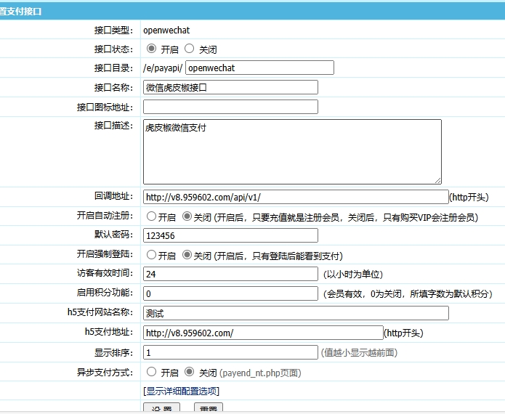Click inside the 接口描述 textarea

(x=292, y=152)
